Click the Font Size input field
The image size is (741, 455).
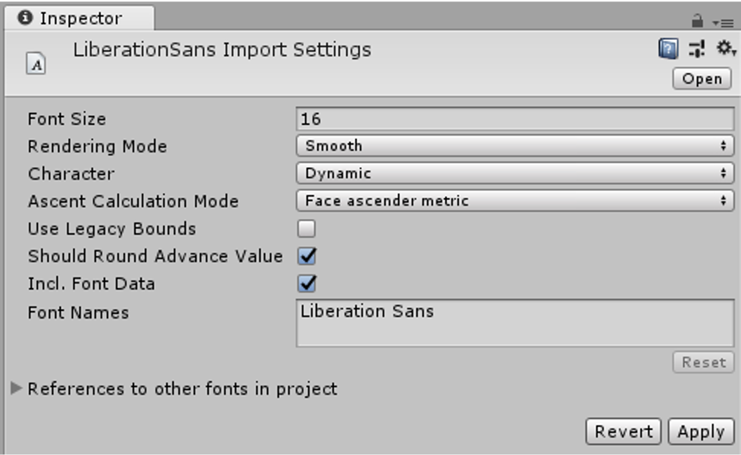click(515, 119)
